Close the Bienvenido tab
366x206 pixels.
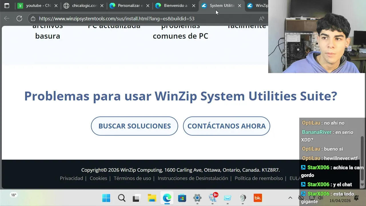tap(194, 6)
